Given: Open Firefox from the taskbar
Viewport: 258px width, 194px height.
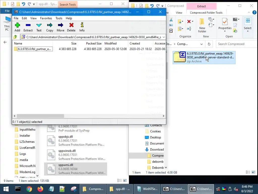Looking at the screenshot, I should point(40,189).
